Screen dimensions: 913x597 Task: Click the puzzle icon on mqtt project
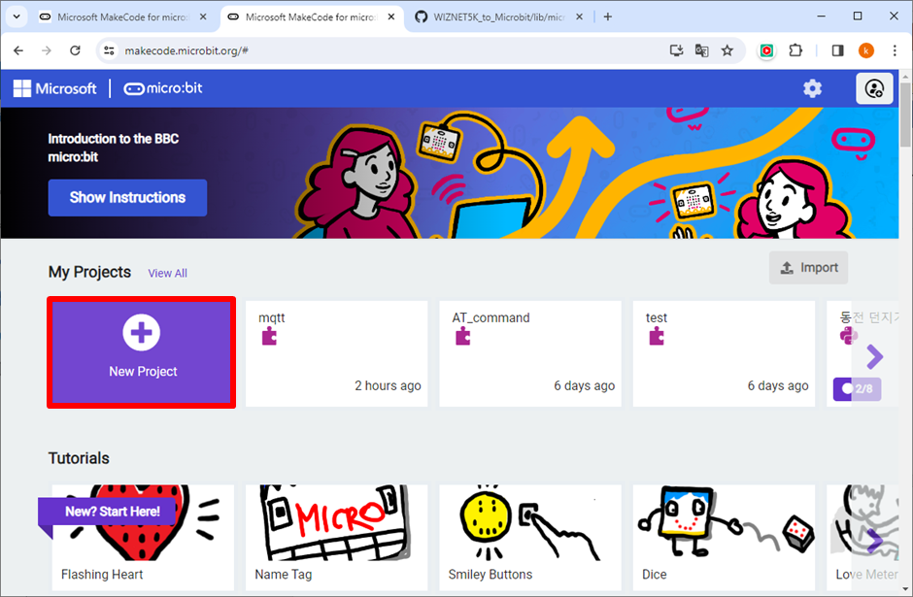click(x=269, y=336)
